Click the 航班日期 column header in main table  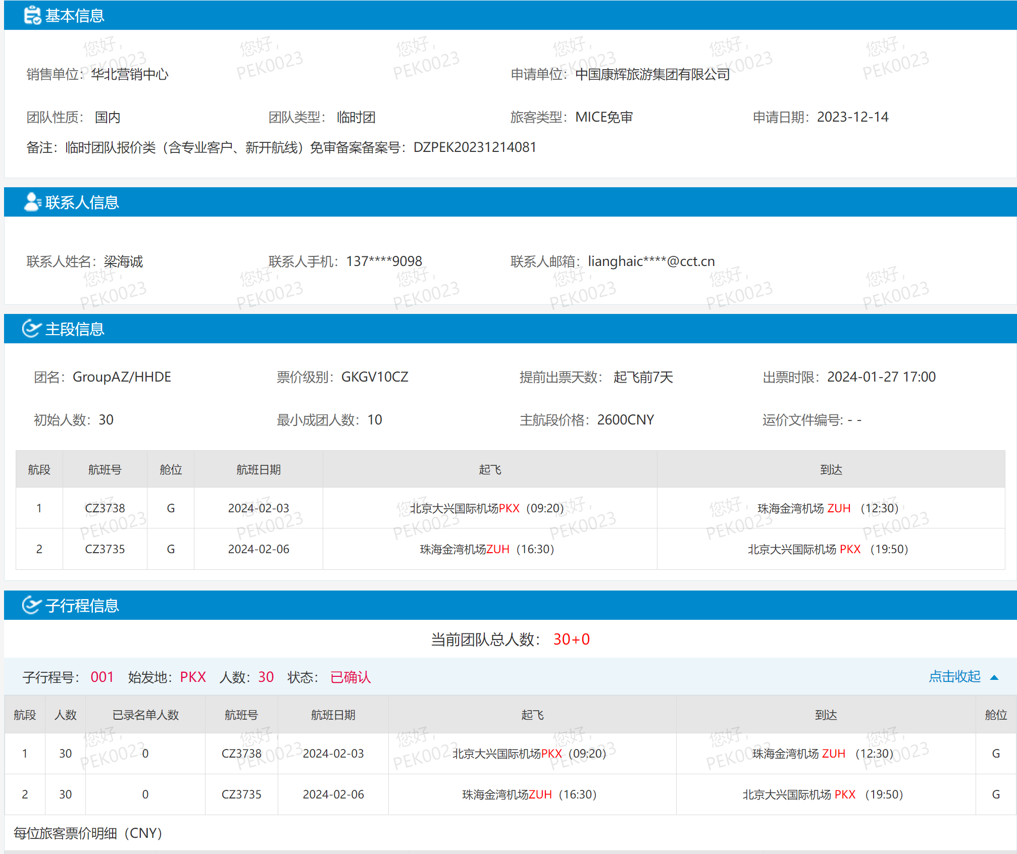tap(259, 470)
